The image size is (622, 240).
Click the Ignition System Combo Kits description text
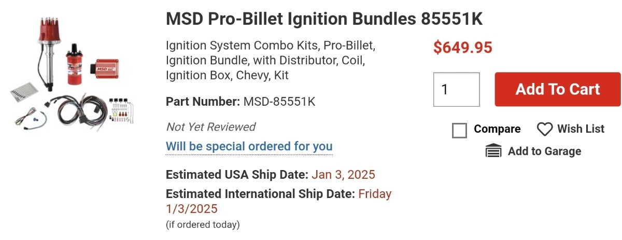pyautogui.click(x=270, y=60)
